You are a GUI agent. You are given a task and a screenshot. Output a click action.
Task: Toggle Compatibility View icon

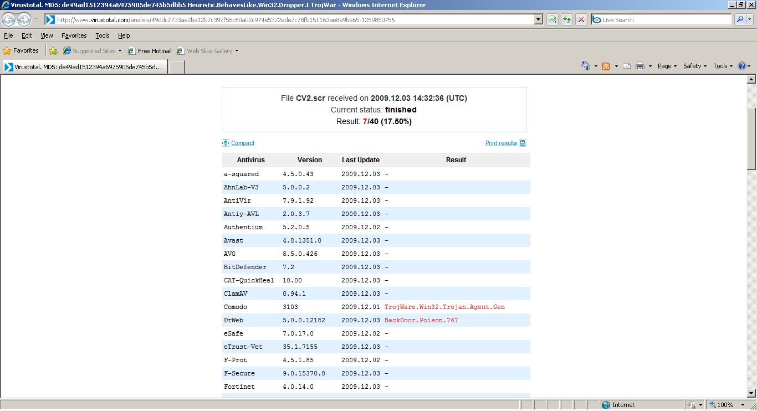pos(553,19)
